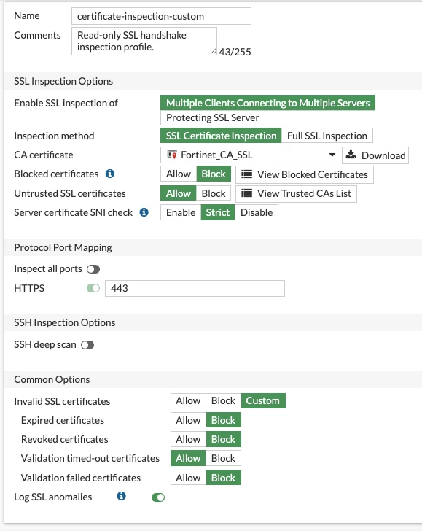Click the Protocol Port Mapping header
The width and height of the screenshot is (422, 531).
click(63, 247)
